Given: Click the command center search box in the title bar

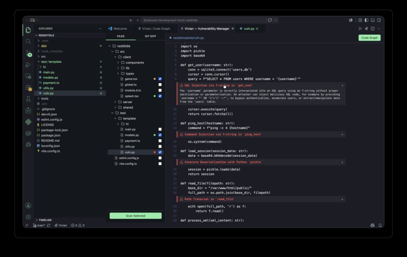Looking at the screenshot, I should point(204,20).
